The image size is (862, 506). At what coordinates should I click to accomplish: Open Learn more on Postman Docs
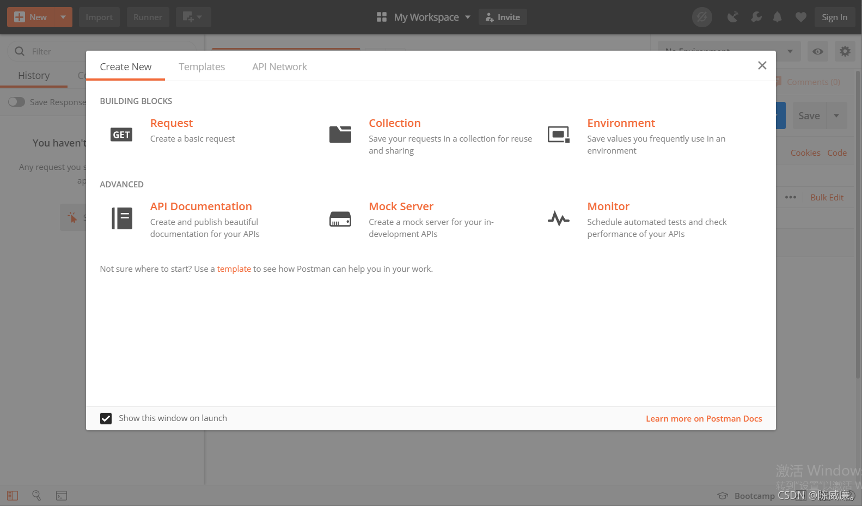(x=704, y=418)
